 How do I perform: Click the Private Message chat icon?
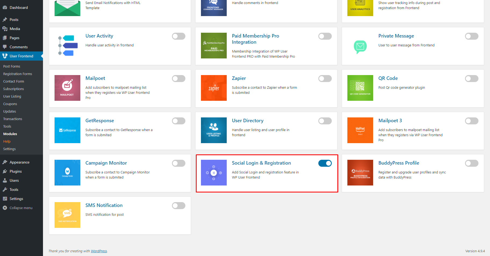click(x=360, y=47)
